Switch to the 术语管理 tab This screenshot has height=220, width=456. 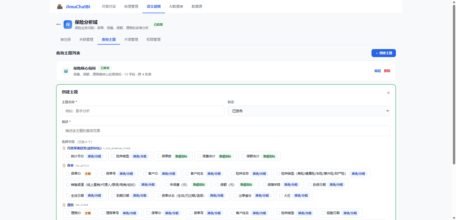(x=131, y=39)
